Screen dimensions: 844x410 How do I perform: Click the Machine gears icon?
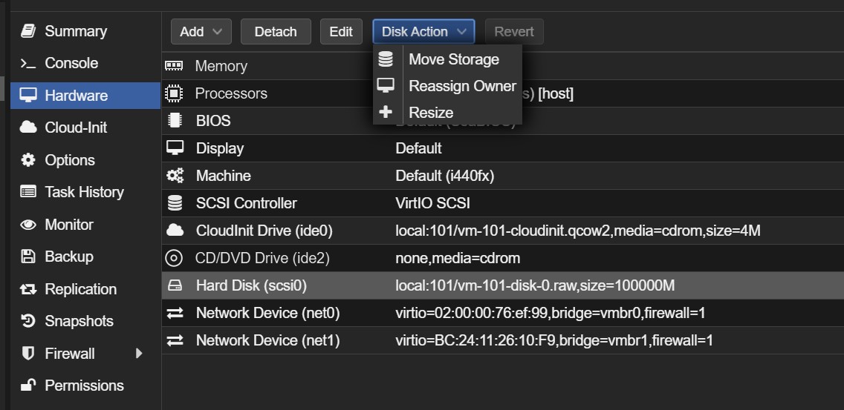(x=175, y=175)
